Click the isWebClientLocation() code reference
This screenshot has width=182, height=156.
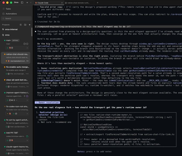pyautogui.click(x=122, y=81)
